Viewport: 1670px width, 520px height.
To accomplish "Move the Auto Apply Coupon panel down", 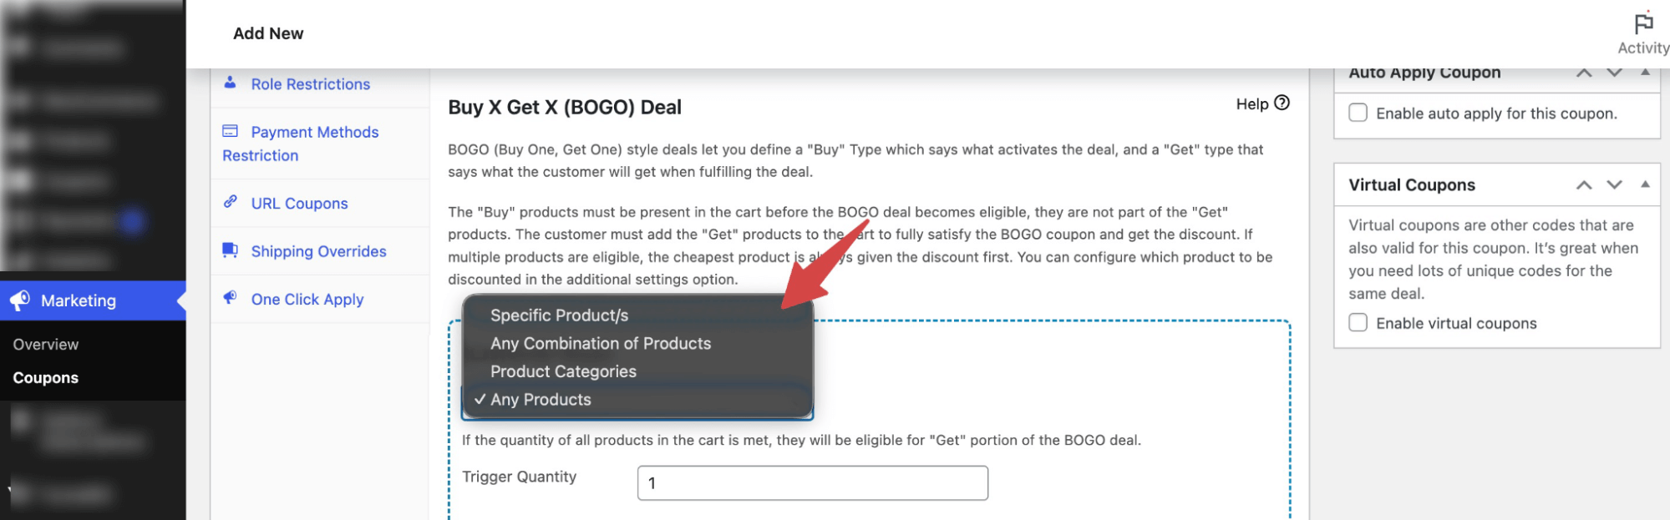I will tap(1613, 72).
